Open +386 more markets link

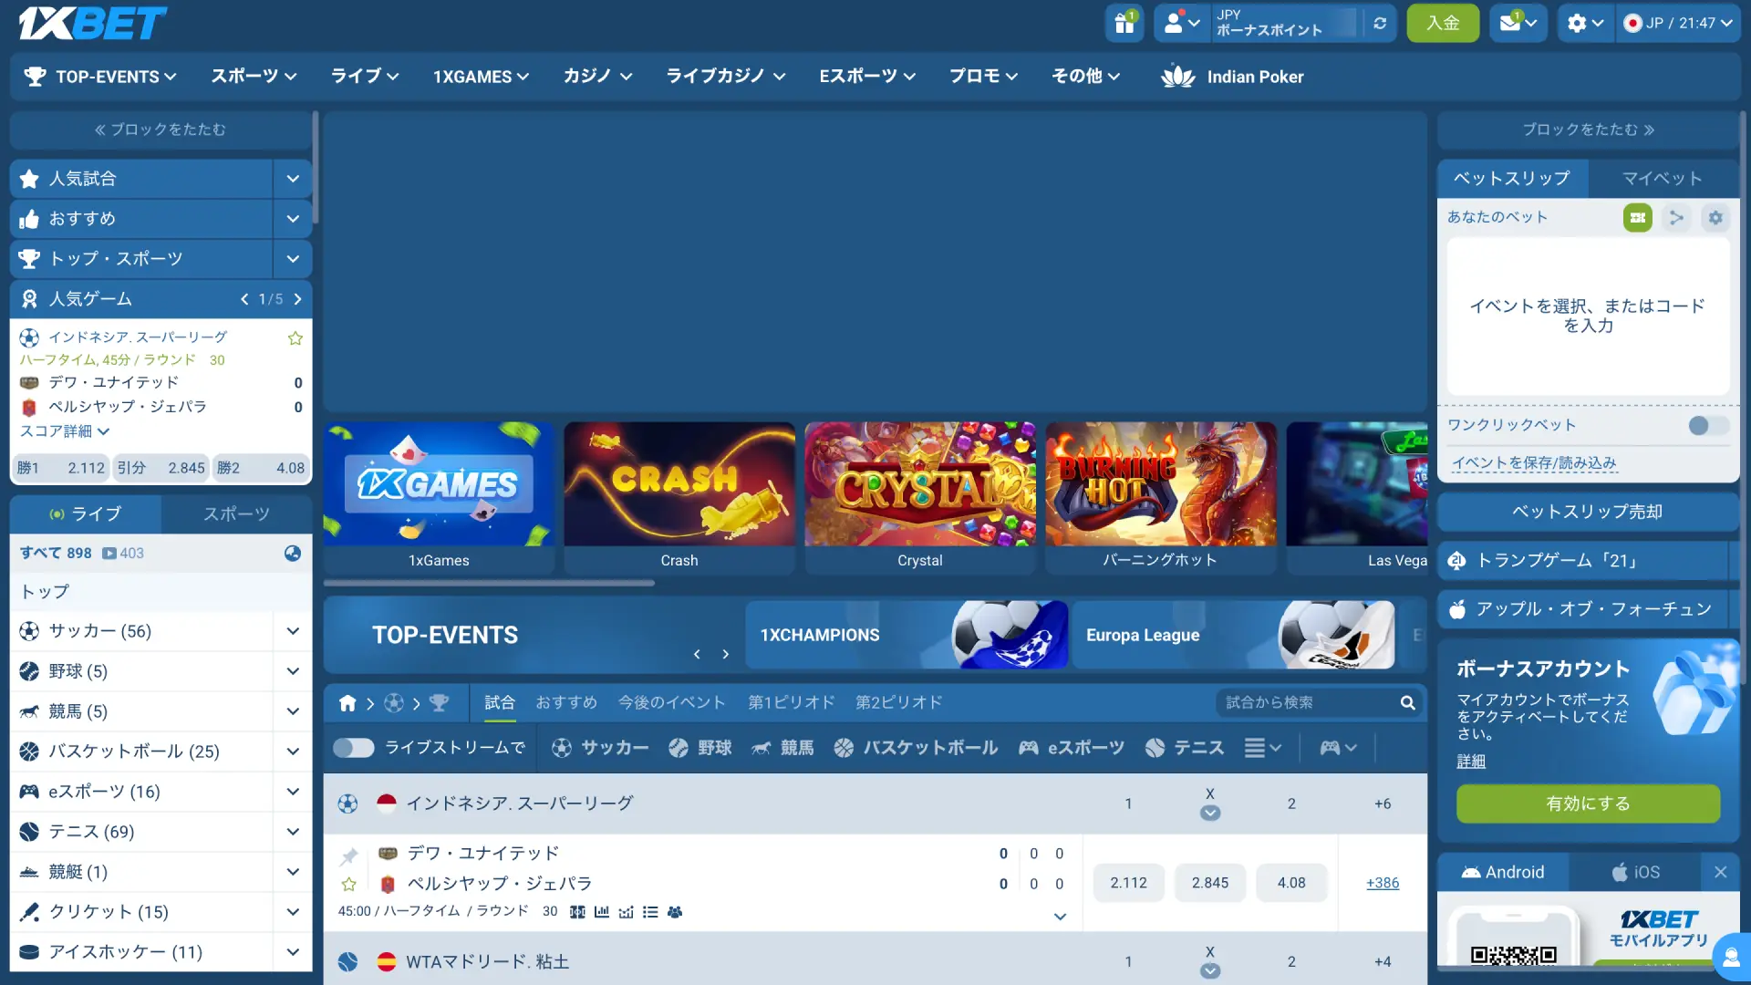coord(1383,884)
